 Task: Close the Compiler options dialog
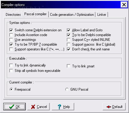pyautogui.click(x=124, y=5)
